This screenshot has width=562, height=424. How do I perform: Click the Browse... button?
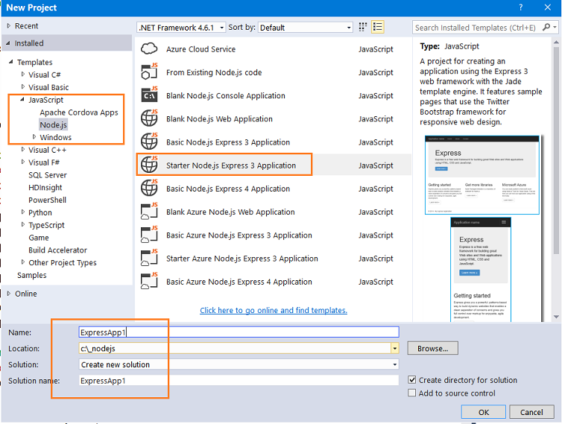pos(432,349)
